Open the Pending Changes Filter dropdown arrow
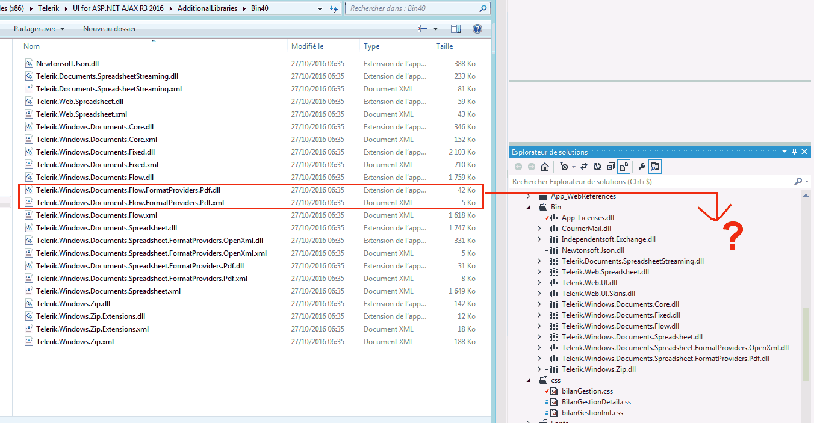This screenshot has width=814, height=423. [574, 167]
